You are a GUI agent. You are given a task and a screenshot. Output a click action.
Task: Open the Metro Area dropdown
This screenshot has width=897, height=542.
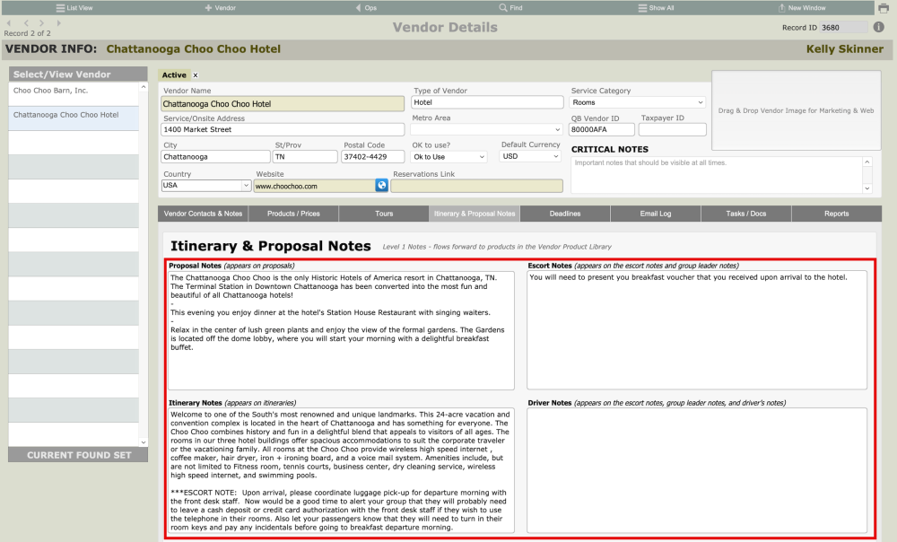pyautogui.click(x=487, y=129)
